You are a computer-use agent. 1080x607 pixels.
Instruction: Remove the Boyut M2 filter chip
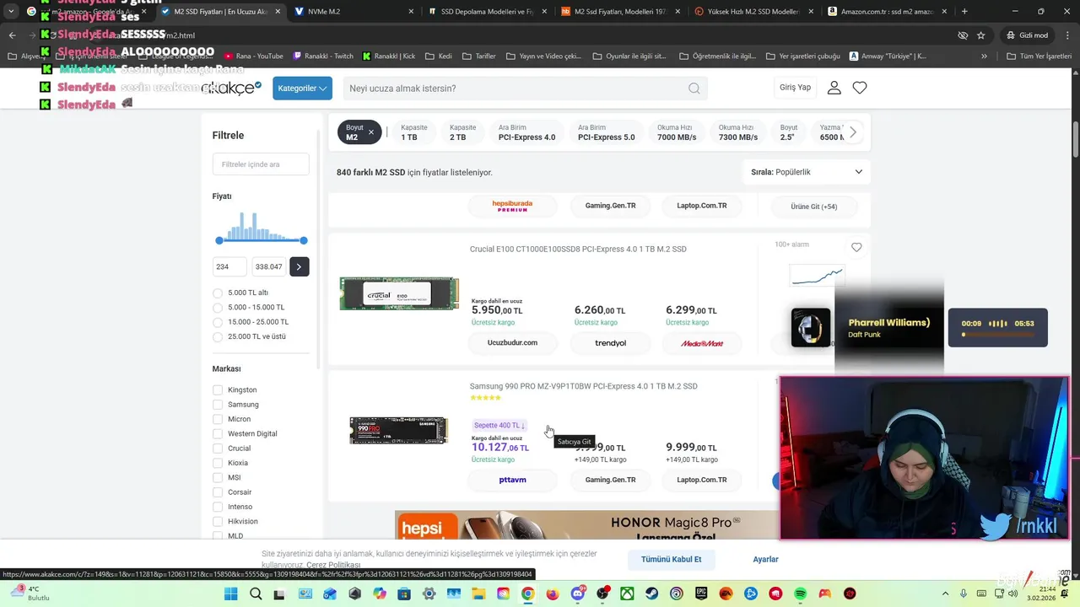[370, 132]
